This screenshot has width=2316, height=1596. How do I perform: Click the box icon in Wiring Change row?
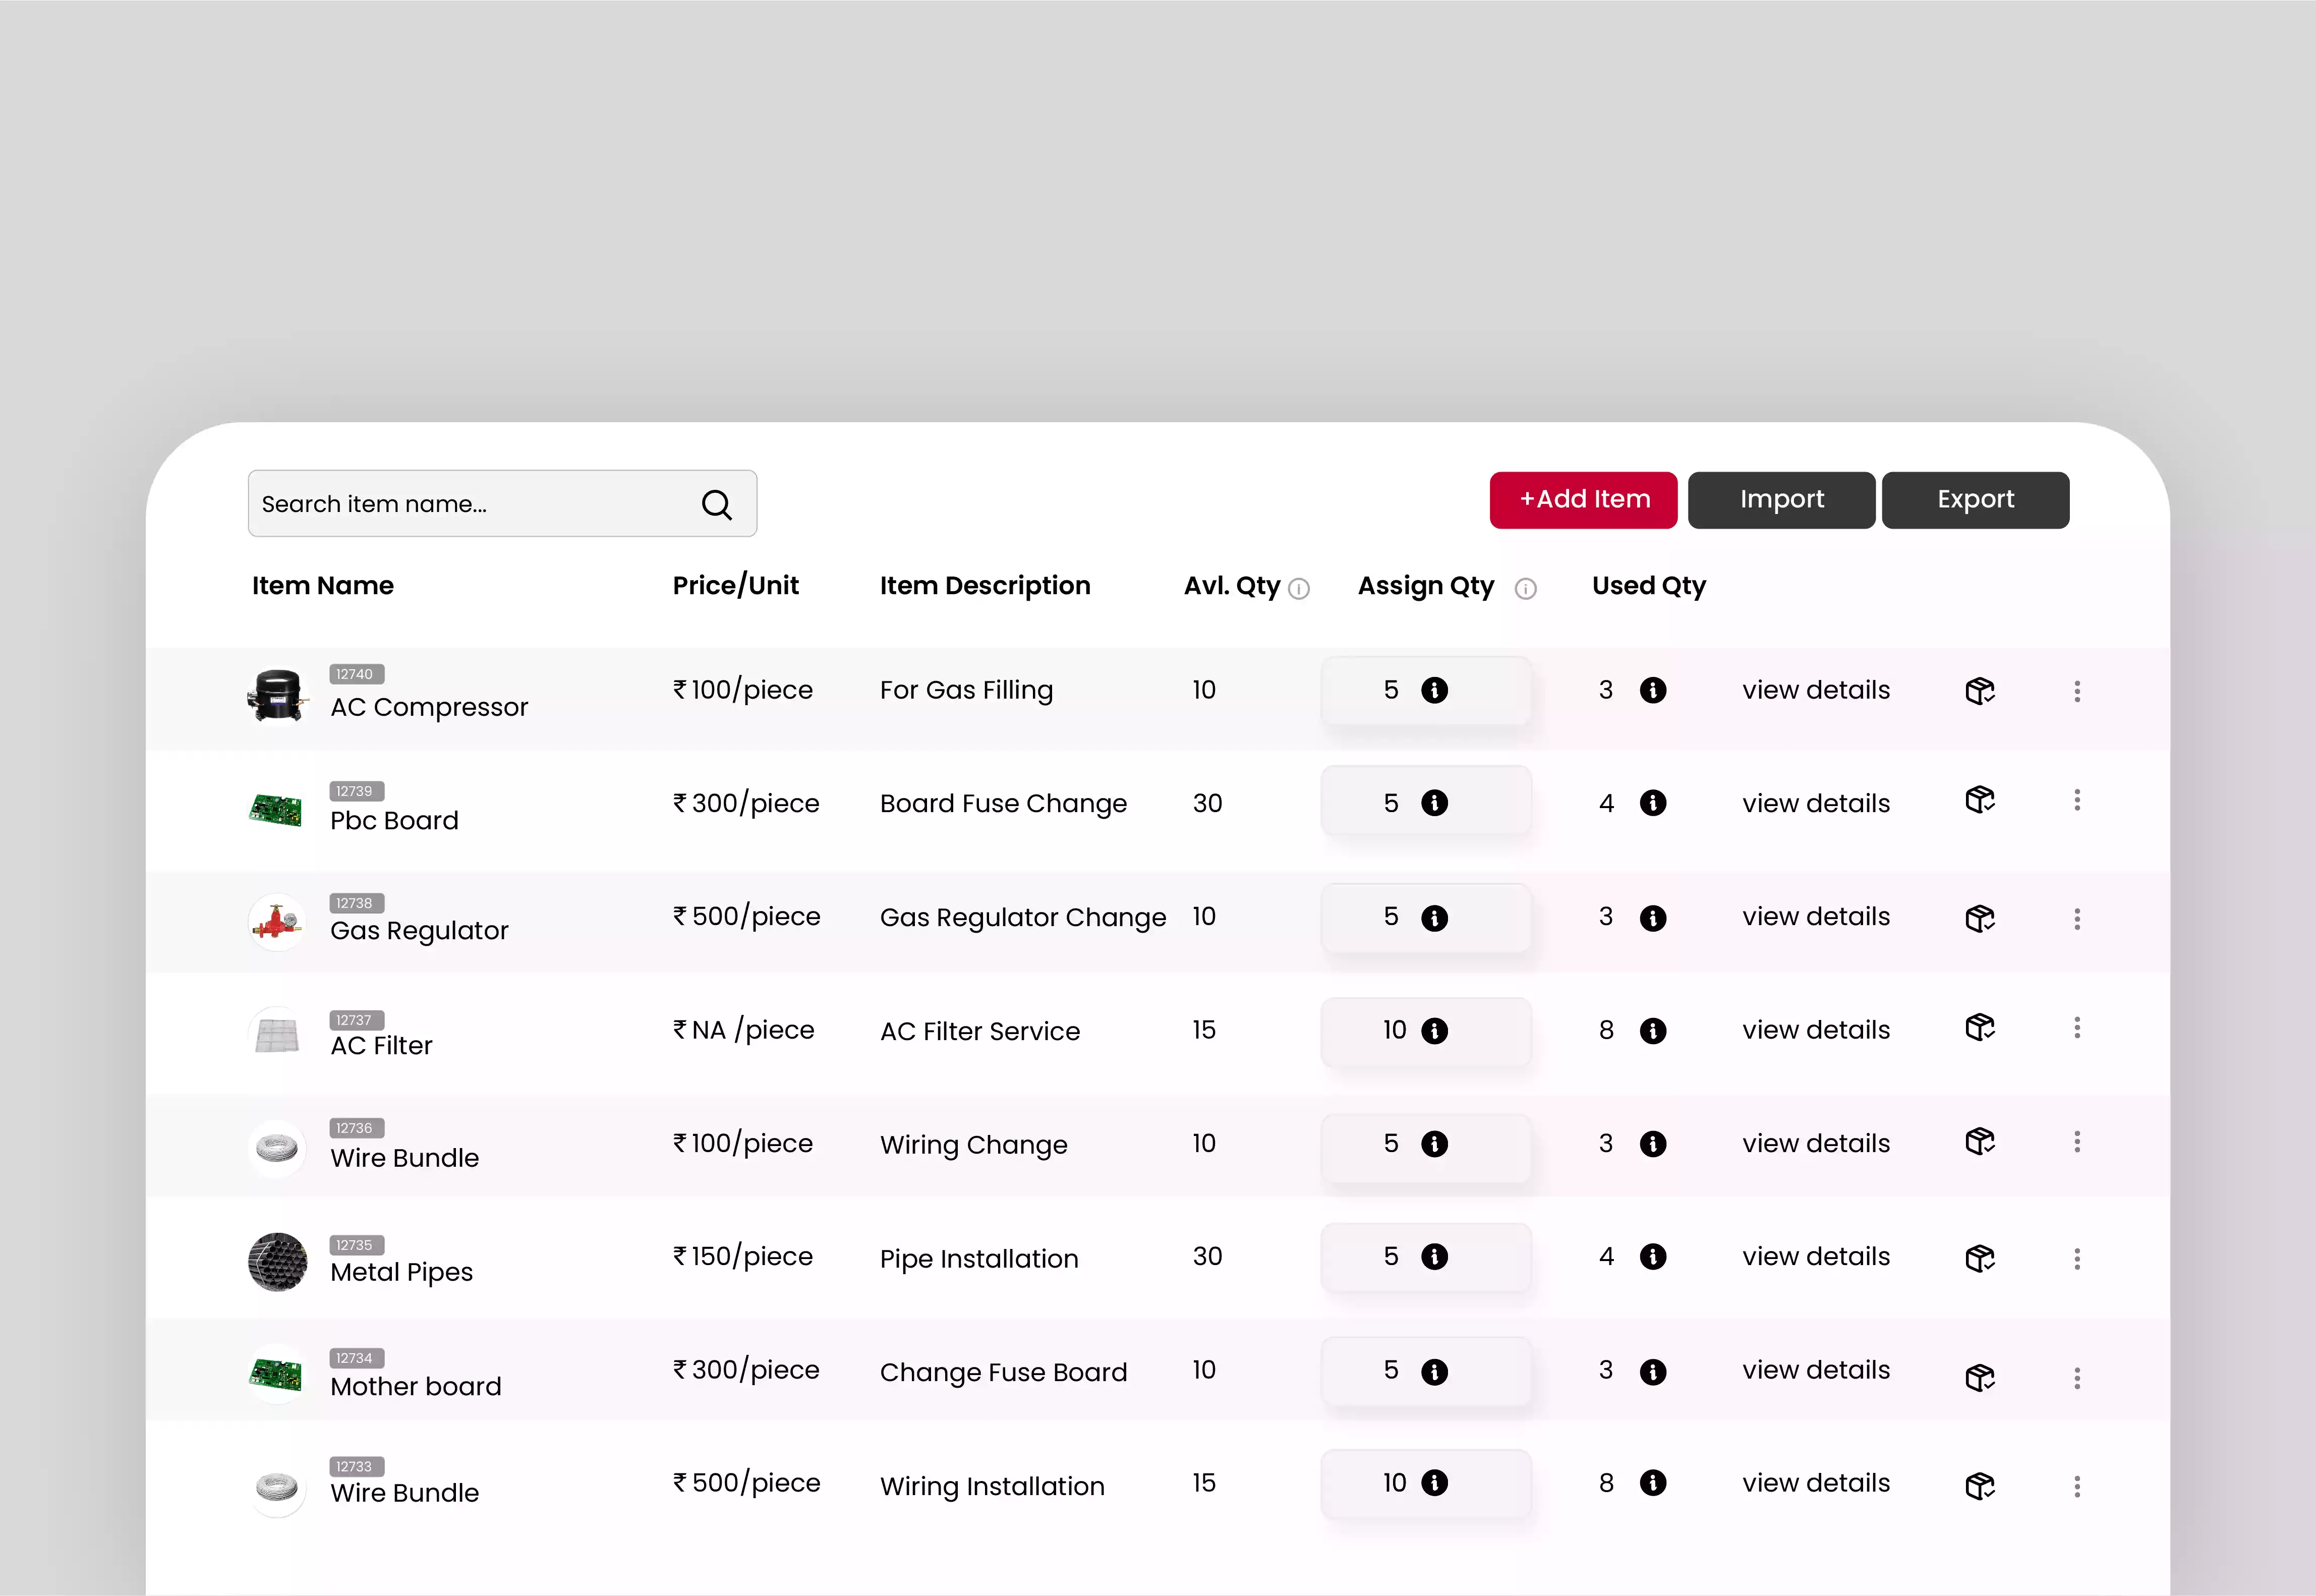(x=1980, y=1142)
